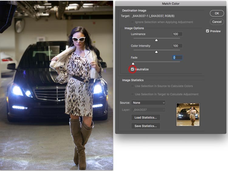Enable Ignore Selection when Applying Adjustment

[133, 22]
